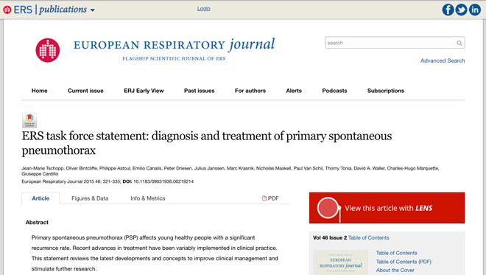Viewport: 486px width, 275px height.
Task: Click the article title heading
Action: (x=207, y=143)
